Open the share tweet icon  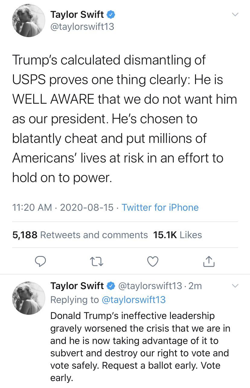[209, 261]
